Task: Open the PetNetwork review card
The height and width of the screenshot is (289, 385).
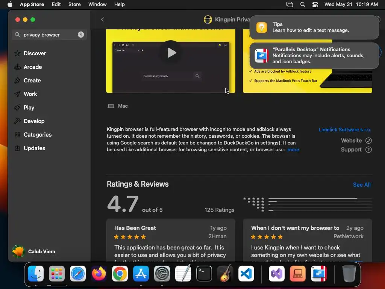Action: [x=308, y=240]
